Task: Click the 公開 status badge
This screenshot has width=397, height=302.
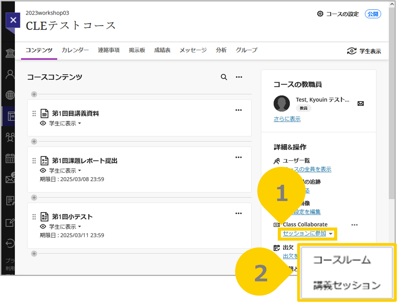Action: click(x=373, y=14)
